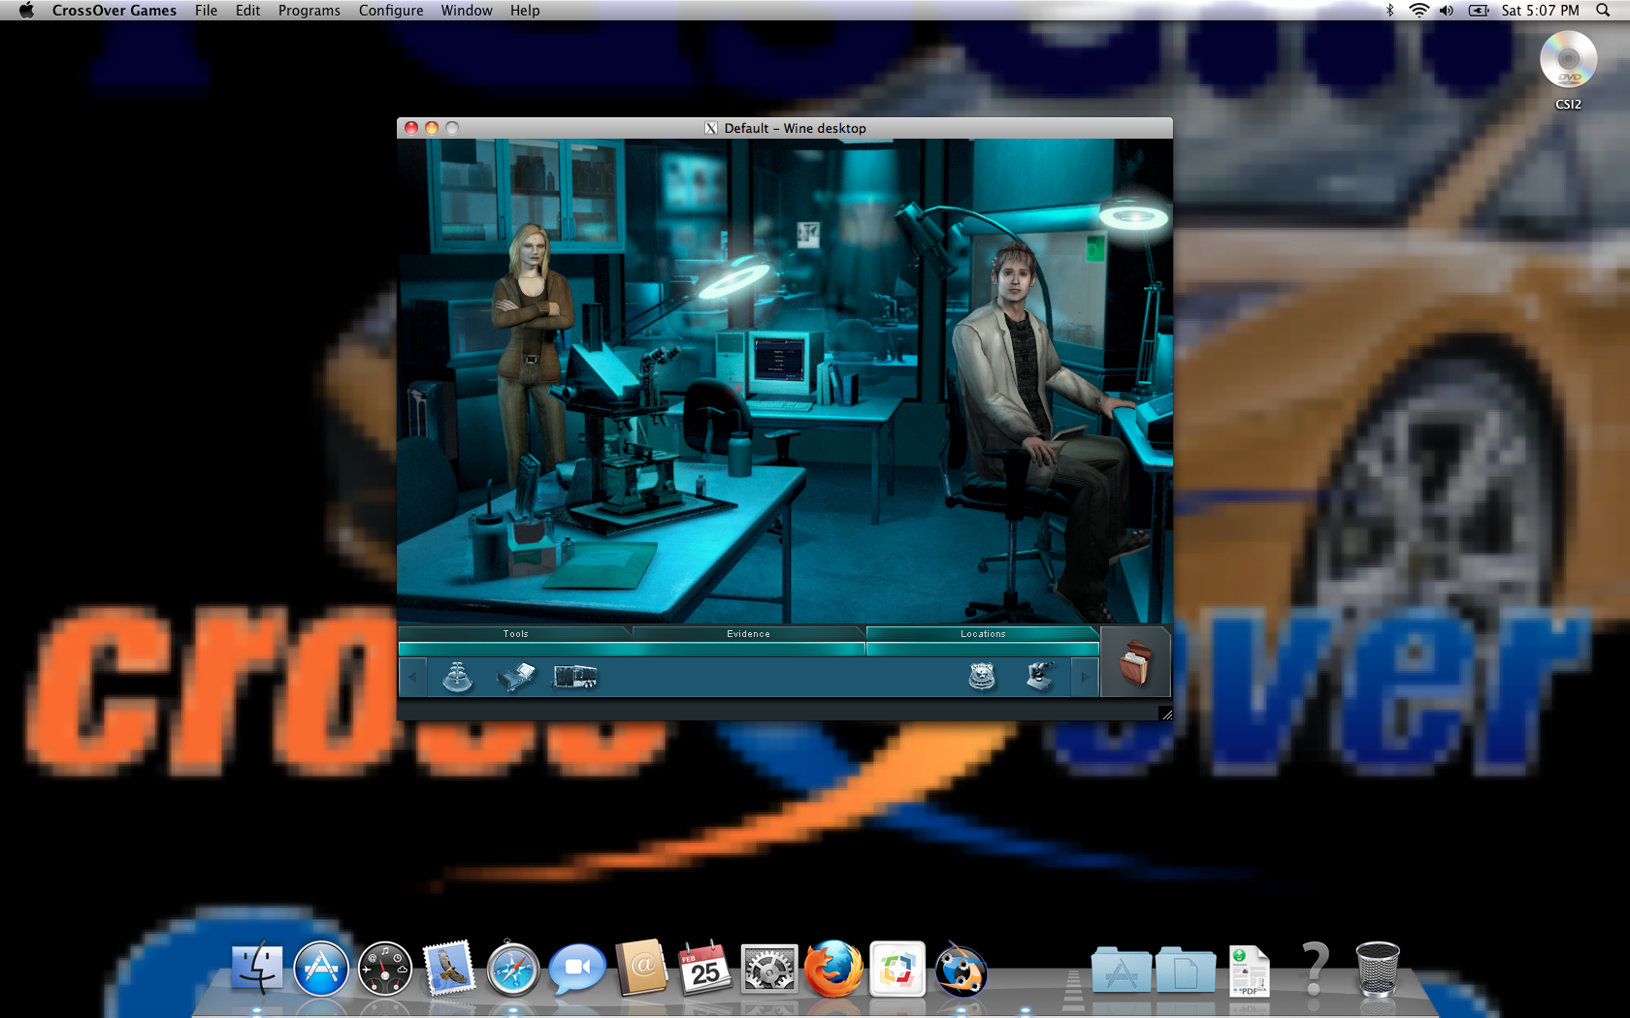
Task: Talk to the blonde woman standing in lab
Action: [x=532, y=354]
